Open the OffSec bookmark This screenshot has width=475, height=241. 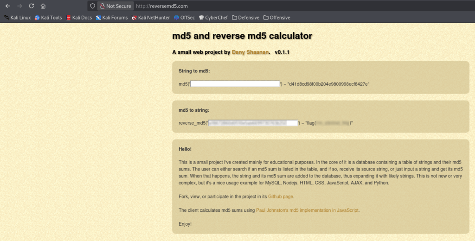pyautogui.click(x=185, y=18)
